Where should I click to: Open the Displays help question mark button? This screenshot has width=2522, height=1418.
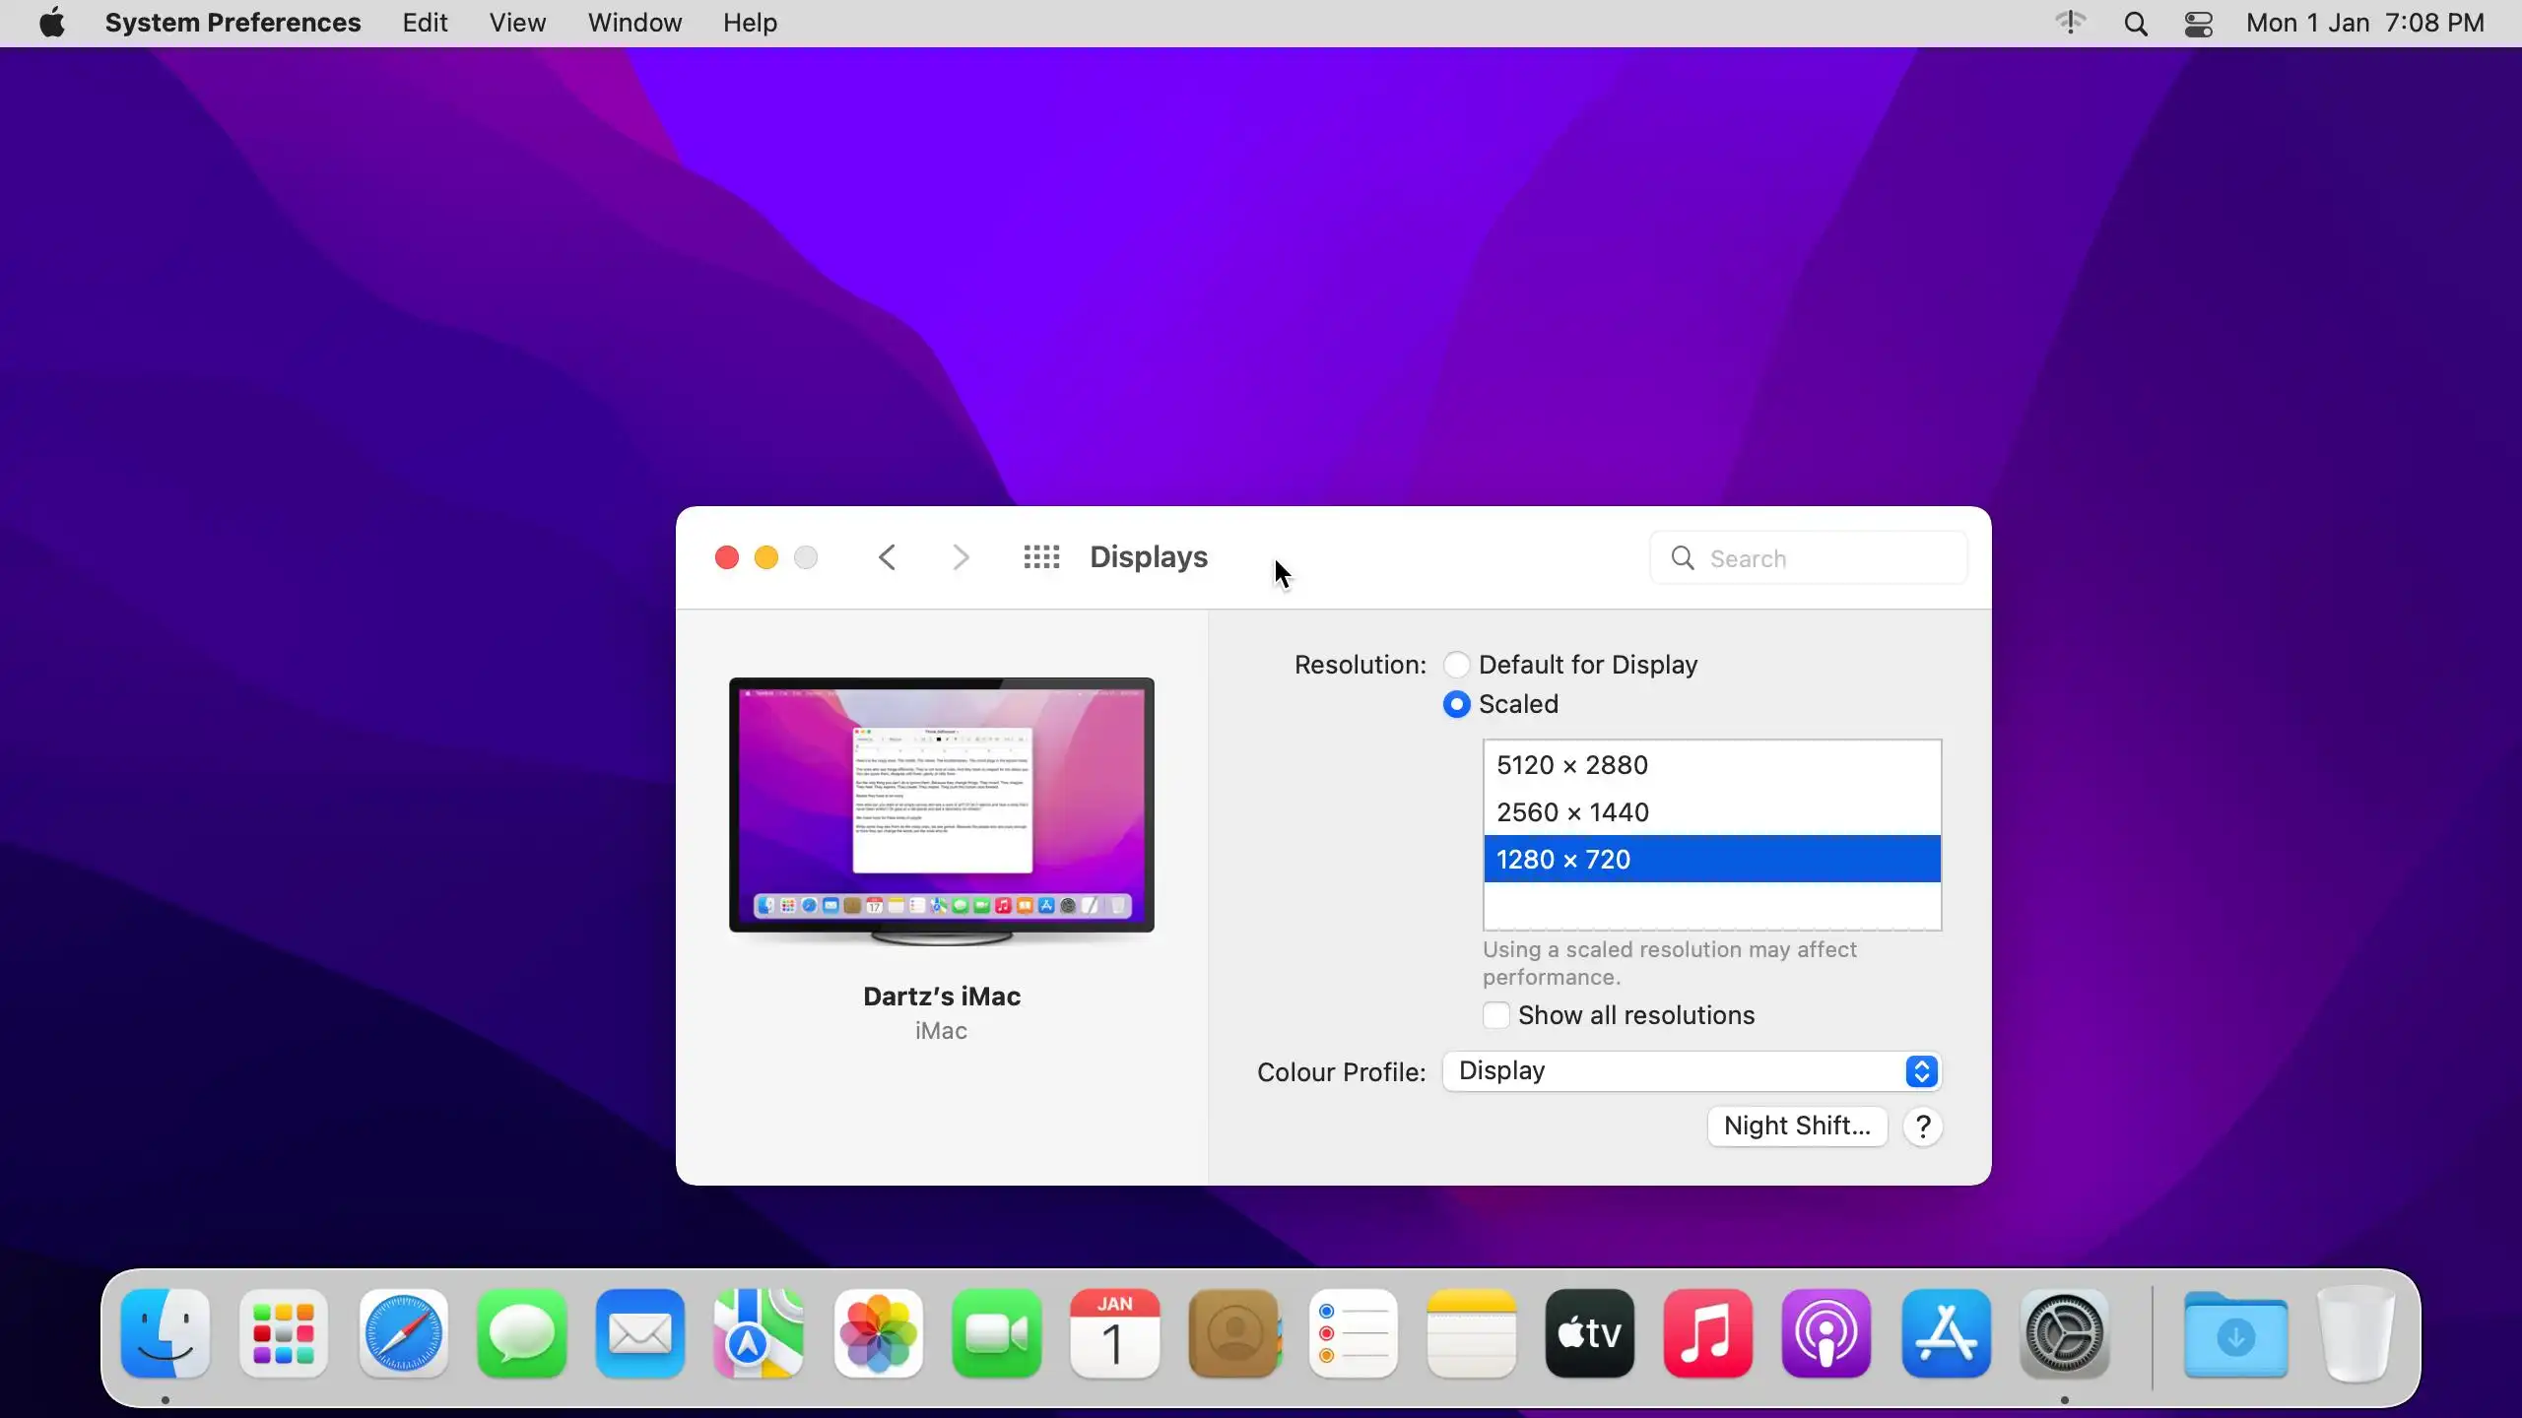tap(1922, 1127)
